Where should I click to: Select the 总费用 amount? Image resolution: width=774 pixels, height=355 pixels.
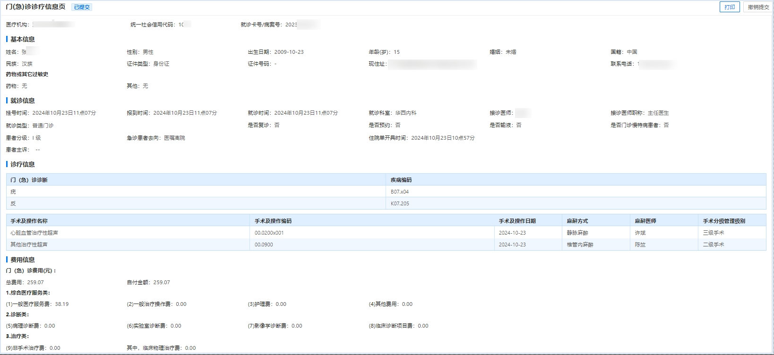[x=35, y=282]
